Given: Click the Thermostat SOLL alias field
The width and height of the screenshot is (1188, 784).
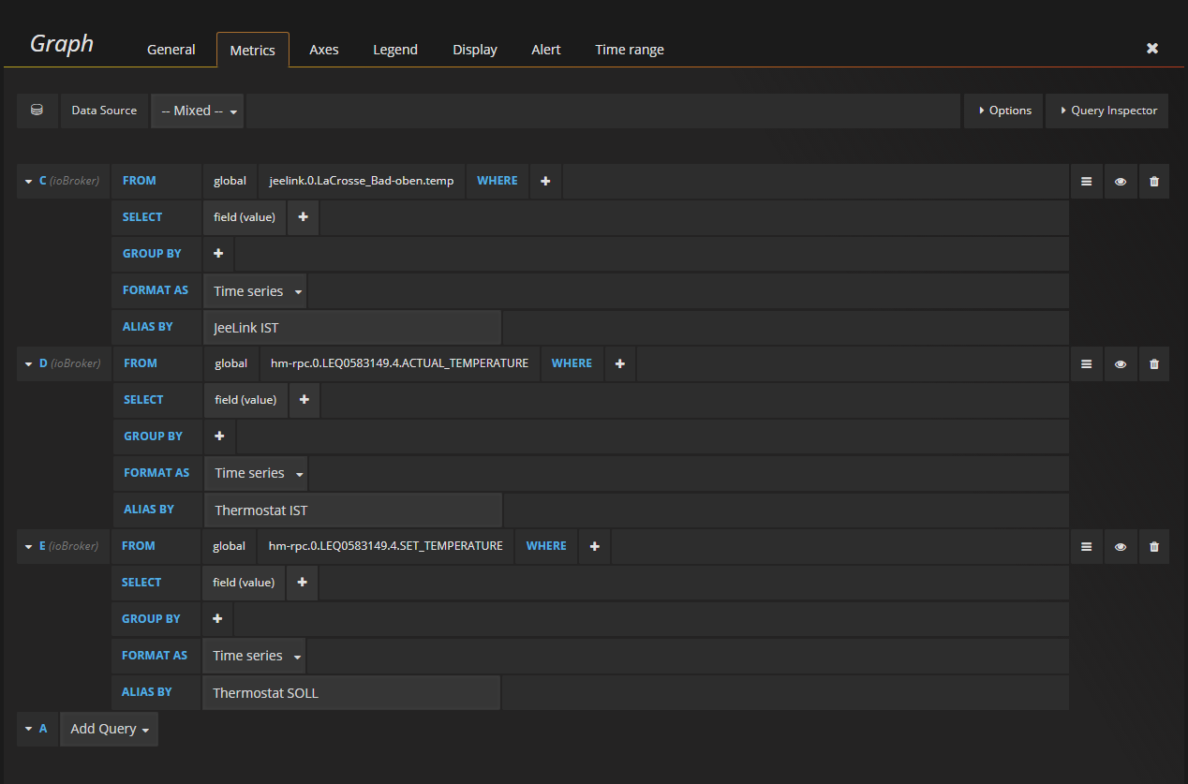Looking at the screenshot, I should 350,692.
